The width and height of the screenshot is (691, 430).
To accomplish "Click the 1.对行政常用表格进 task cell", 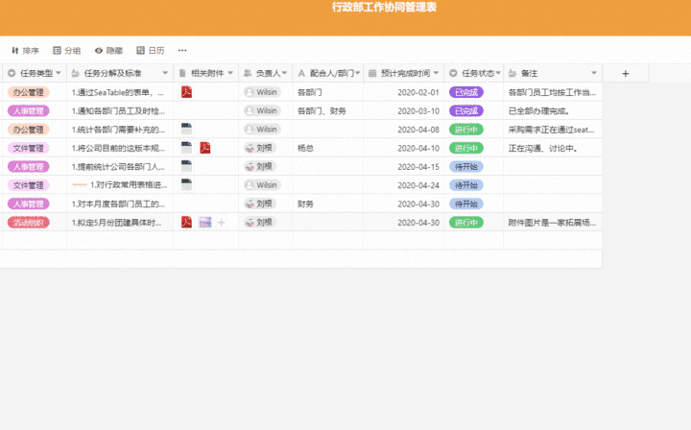I will 120,185.
